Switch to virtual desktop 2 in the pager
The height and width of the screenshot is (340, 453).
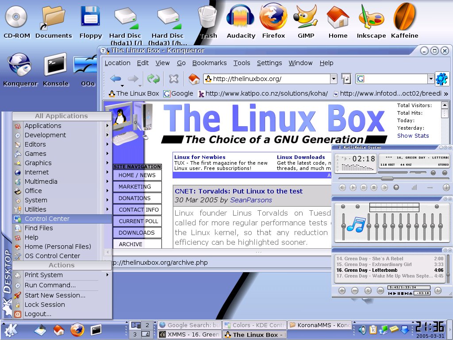click(147, 325)
